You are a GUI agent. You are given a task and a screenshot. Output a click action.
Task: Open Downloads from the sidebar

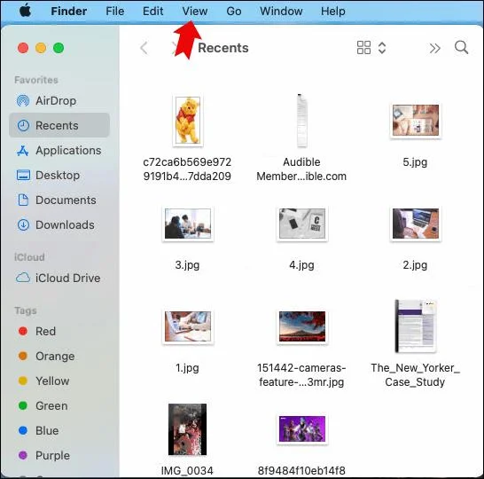(59, 224)
